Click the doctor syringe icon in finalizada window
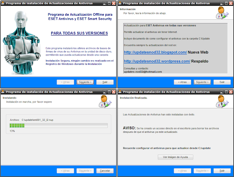This screenshot has width=234, height=177. pos(222,101)
